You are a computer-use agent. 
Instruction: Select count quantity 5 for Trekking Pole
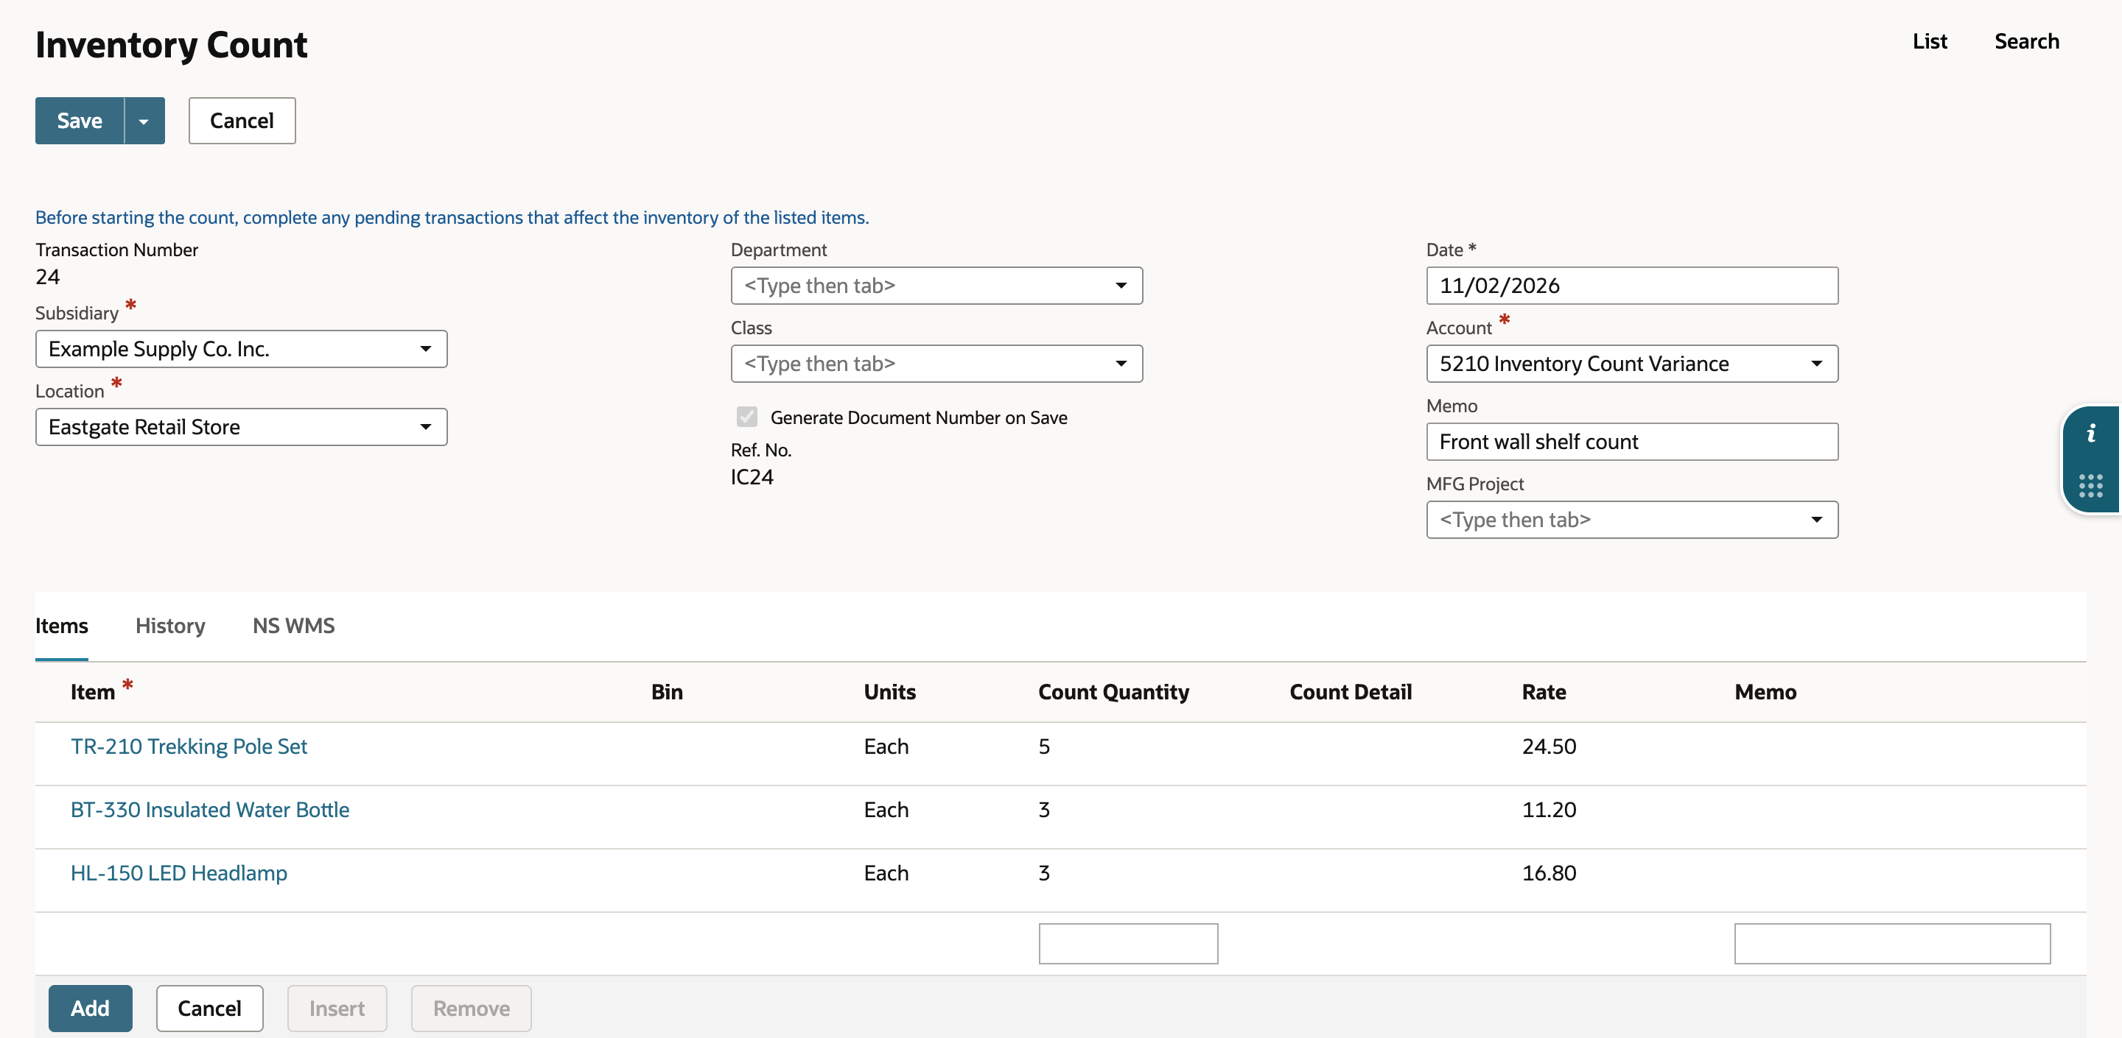coord(1044,746)
